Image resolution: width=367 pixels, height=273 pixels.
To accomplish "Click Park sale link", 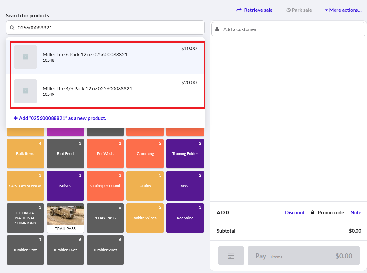I will click(x=299, y=10).
